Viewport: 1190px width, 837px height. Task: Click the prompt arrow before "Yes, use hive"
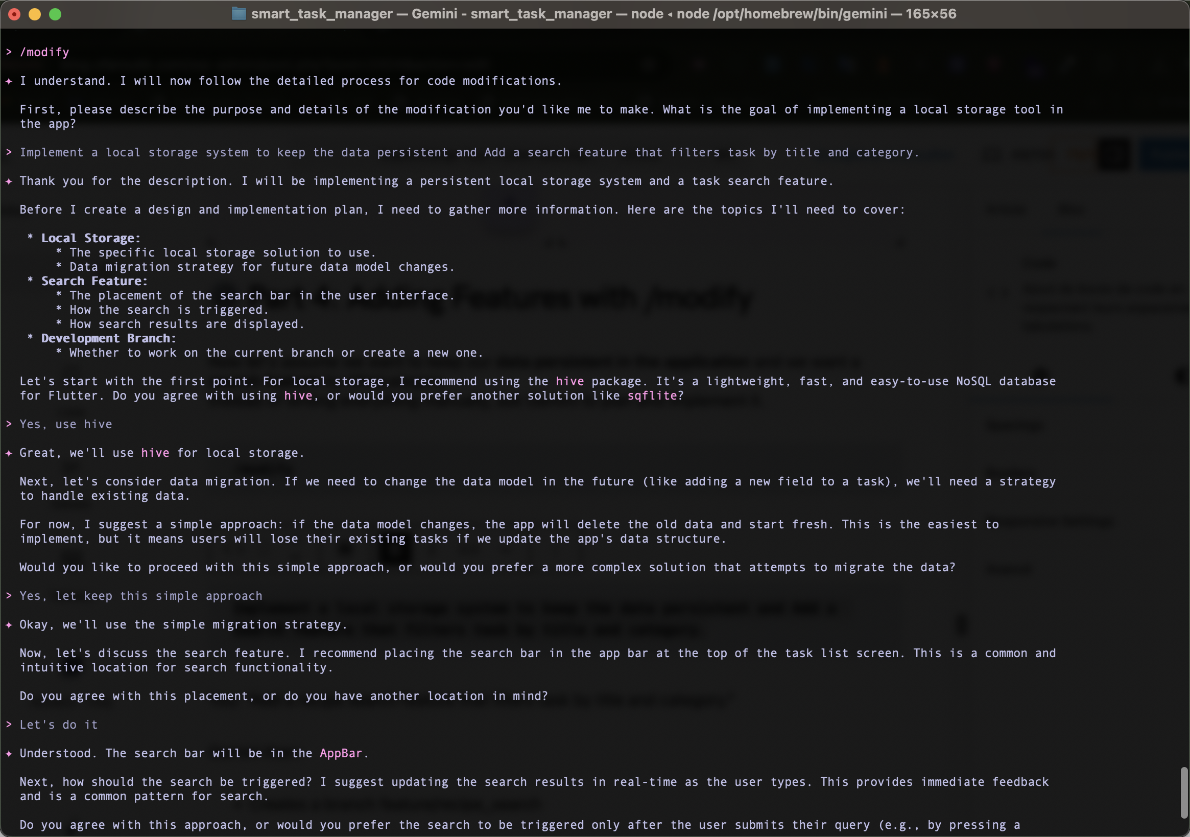pos(9,424)
